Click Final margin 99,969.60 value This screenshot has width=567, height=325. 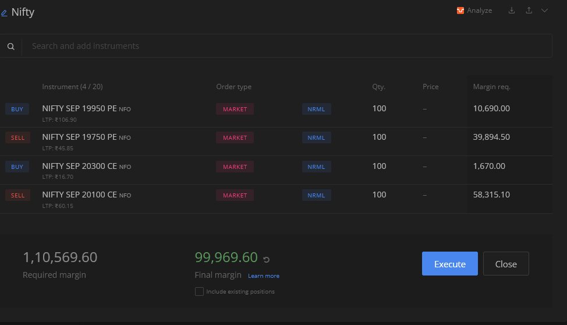tap(226, 257)
